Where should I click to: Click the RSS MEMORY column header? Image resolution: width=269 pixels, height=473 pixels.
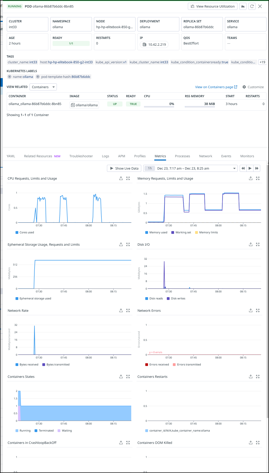pyautogui.click(x=195, y=96)
